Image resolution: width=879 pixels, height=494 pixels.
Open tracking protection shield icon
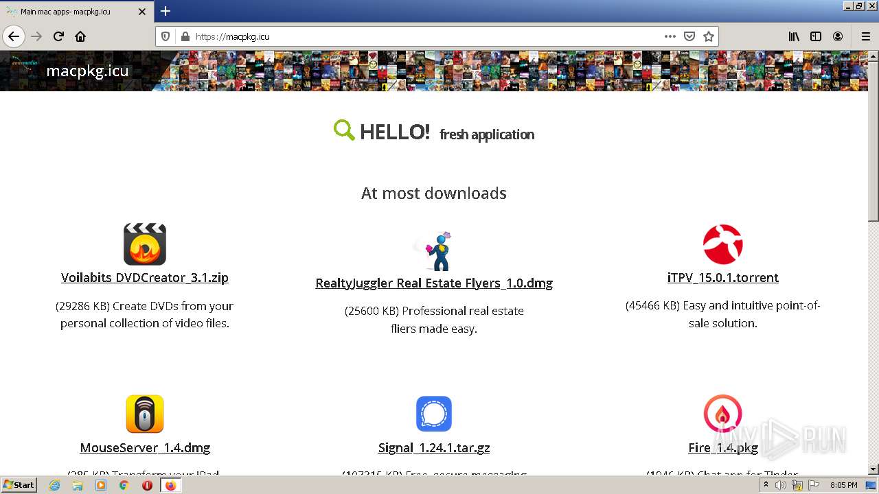(x=165, y=36)
